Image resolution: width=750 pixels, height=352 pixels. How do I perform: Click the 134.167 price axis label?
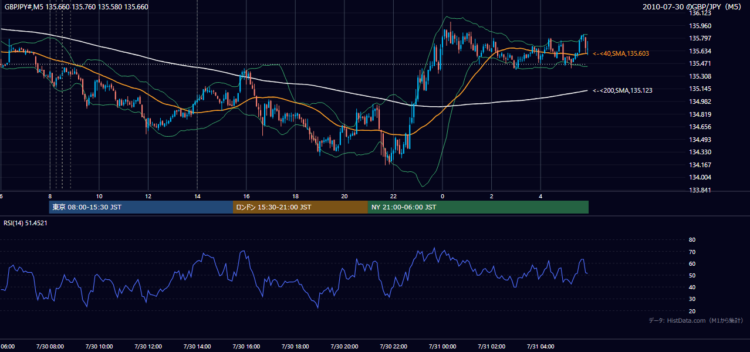(700, 165)
